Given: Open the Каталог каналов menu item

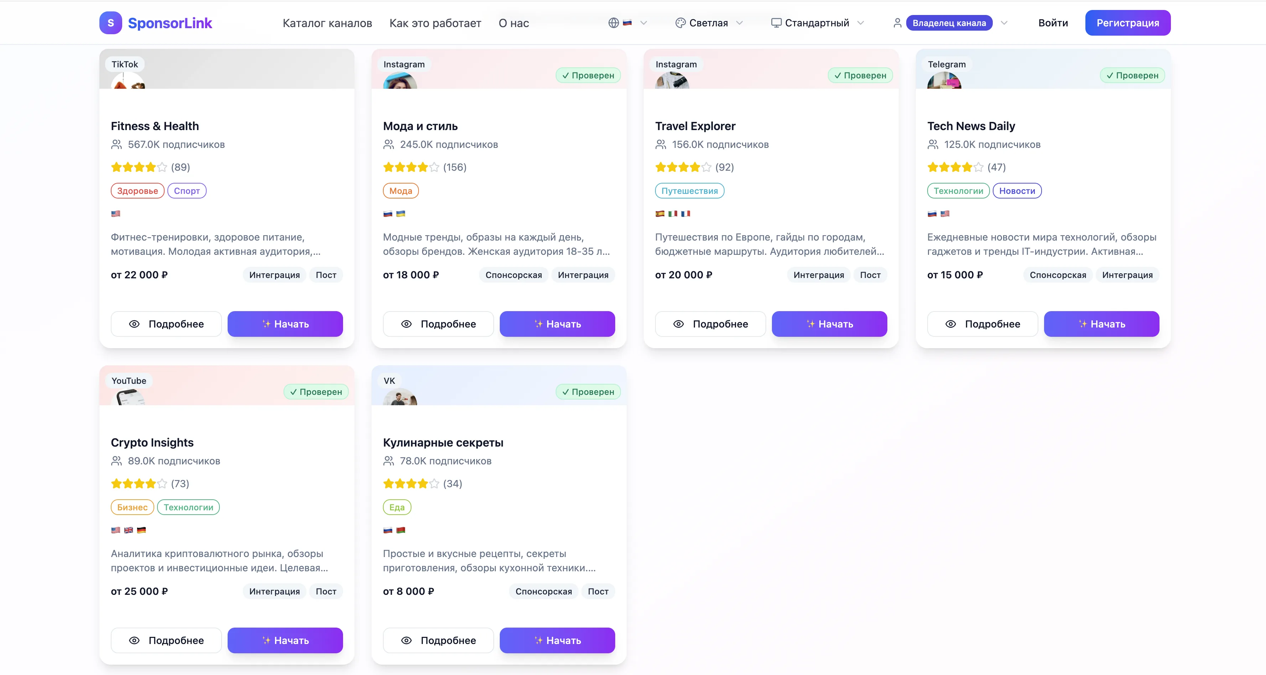Looking at the screenshot, I should click(327, 23).
